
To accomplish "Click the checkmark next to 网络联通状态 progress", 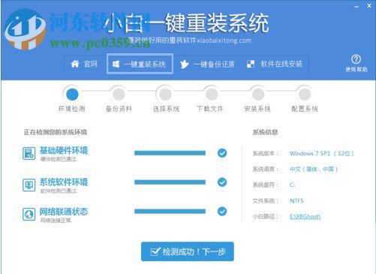I will point(222,212).
